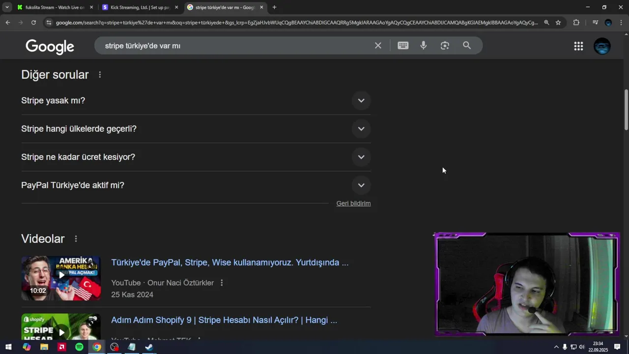This screenshot has width=629, height=354.
Task: Open Chrome three-dot menu
Action: point(621,23)
